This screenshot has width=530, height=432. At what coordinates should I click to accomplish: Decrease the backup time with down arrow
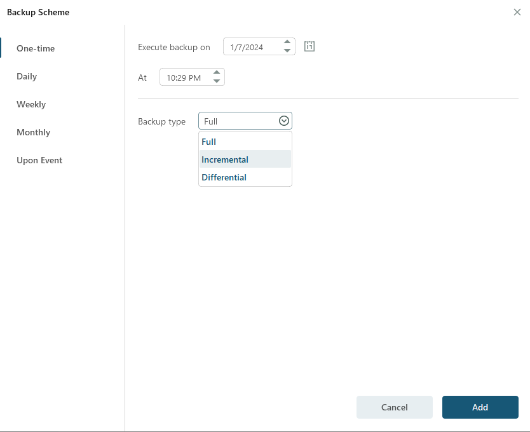217,81
